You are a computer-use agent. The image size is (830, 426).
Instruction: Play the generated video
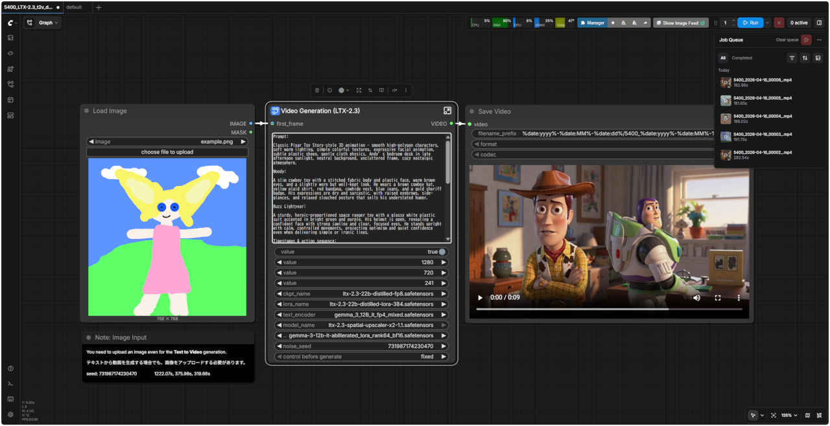coord(480,298)
